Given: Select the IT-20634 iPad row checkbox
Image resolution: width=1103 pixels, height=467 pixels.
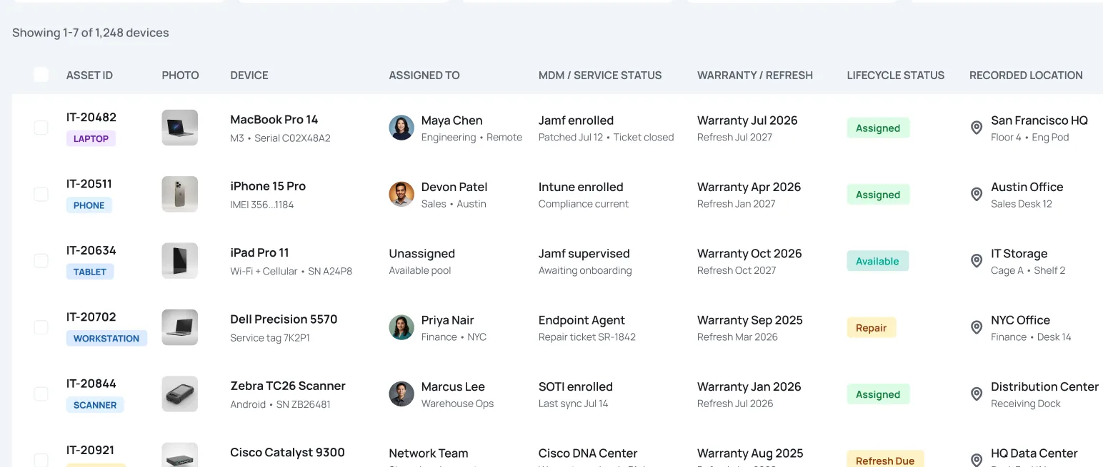Looking at the screenshot, I should [x=41, y=261].
